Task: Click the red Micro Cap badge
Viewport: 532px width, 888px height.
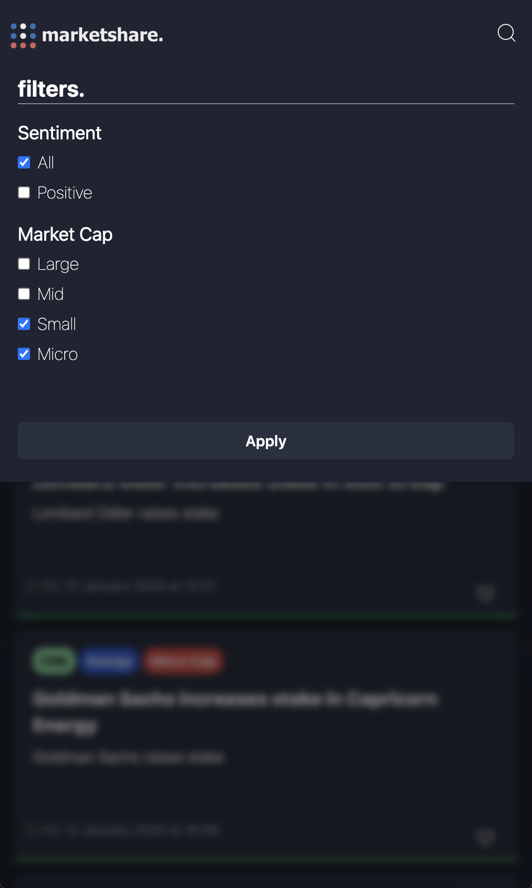Action: pyautogui.click(x=183, y=661)
